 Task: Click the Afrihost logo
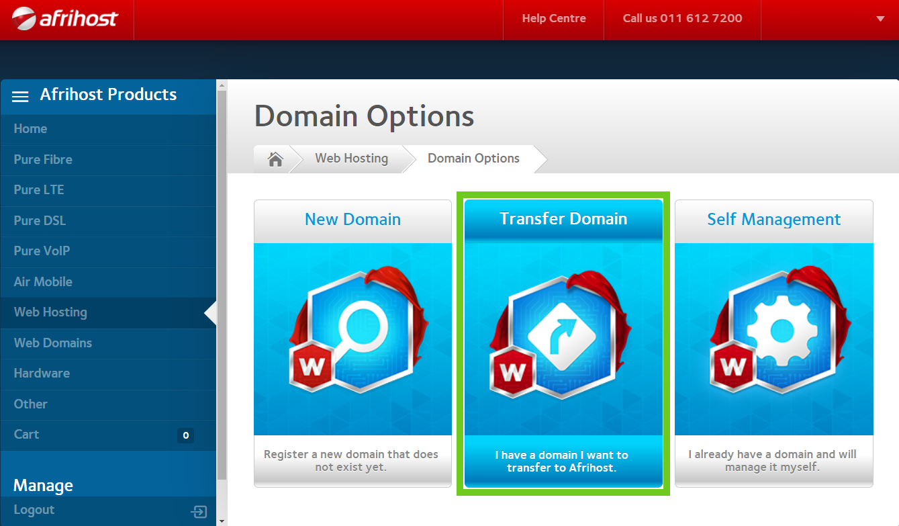65,19
